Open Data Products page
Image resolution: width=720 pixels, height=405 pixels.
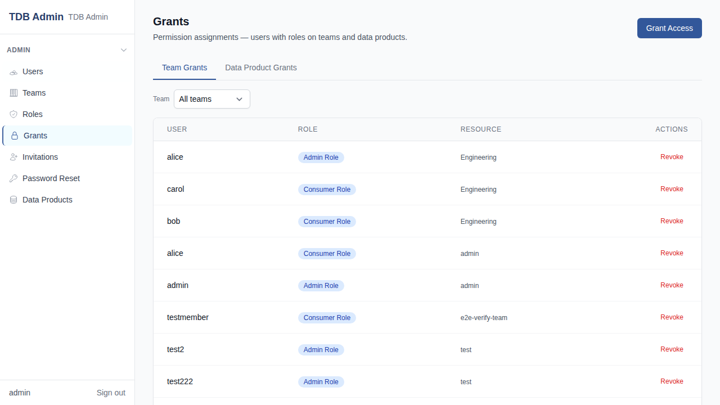point(67,200)
